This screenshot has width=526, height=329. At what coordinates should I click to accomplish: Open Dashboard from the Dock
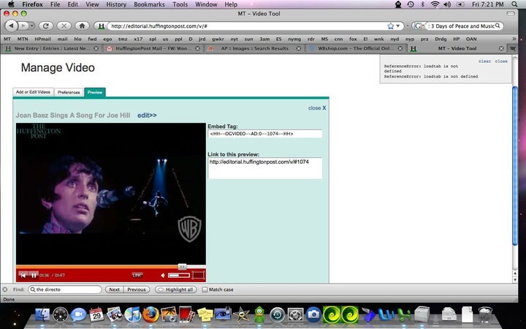[x=61, y=315]
